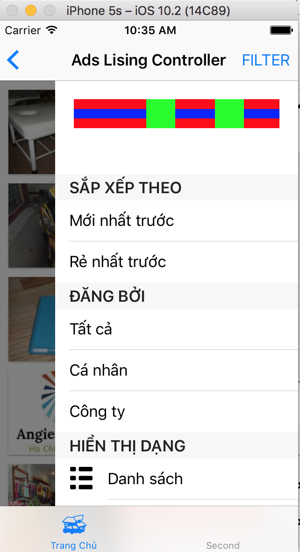Tap the back chevron in navigation bar
The width and height of the screenshot is (300, 552).
pos(13,60)
